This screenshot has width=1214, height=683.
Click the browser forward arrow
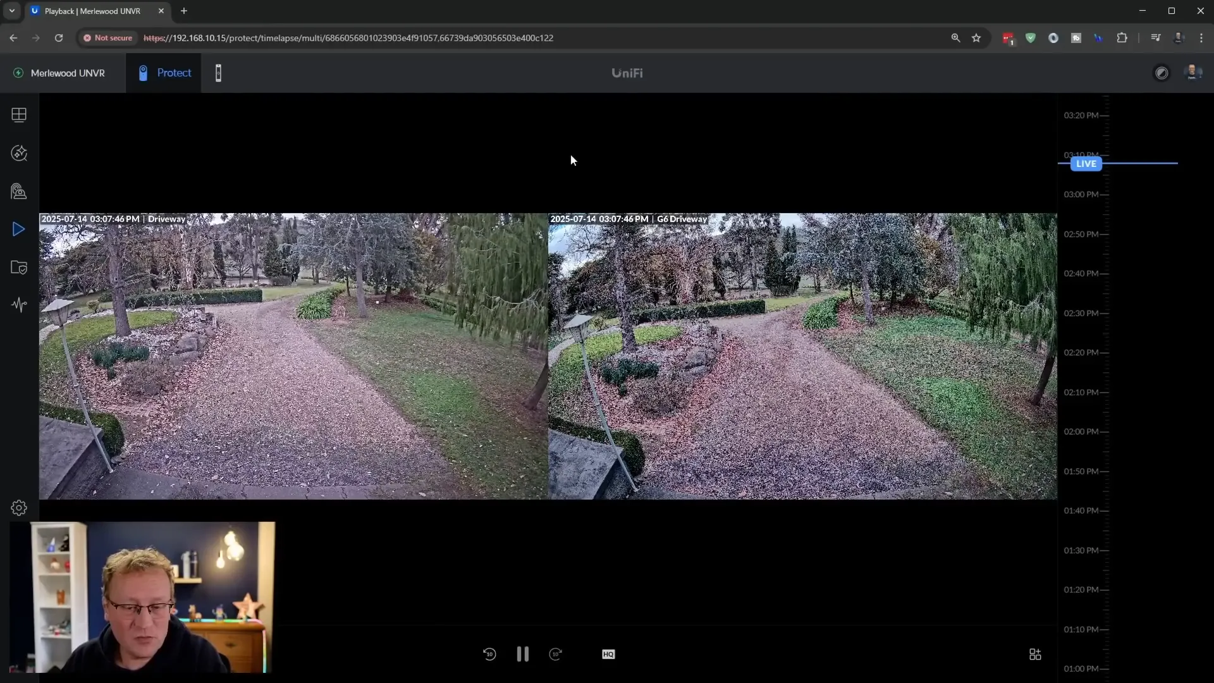(36, 38)
